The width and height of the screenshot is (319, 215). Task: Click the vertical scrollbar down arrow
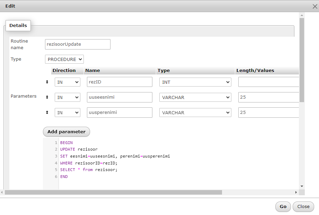pyautogui.click(x=302, y=186)
